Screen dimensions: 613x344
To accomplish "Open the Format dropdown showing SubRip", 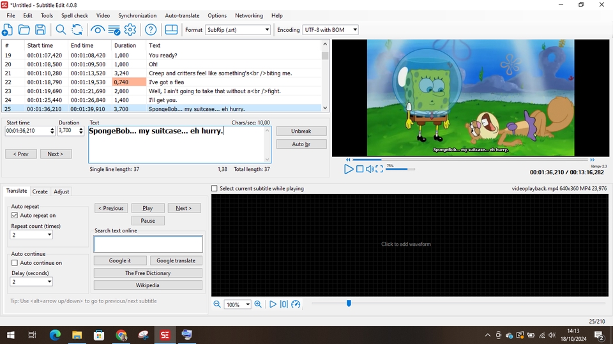I will pos(238,30).
